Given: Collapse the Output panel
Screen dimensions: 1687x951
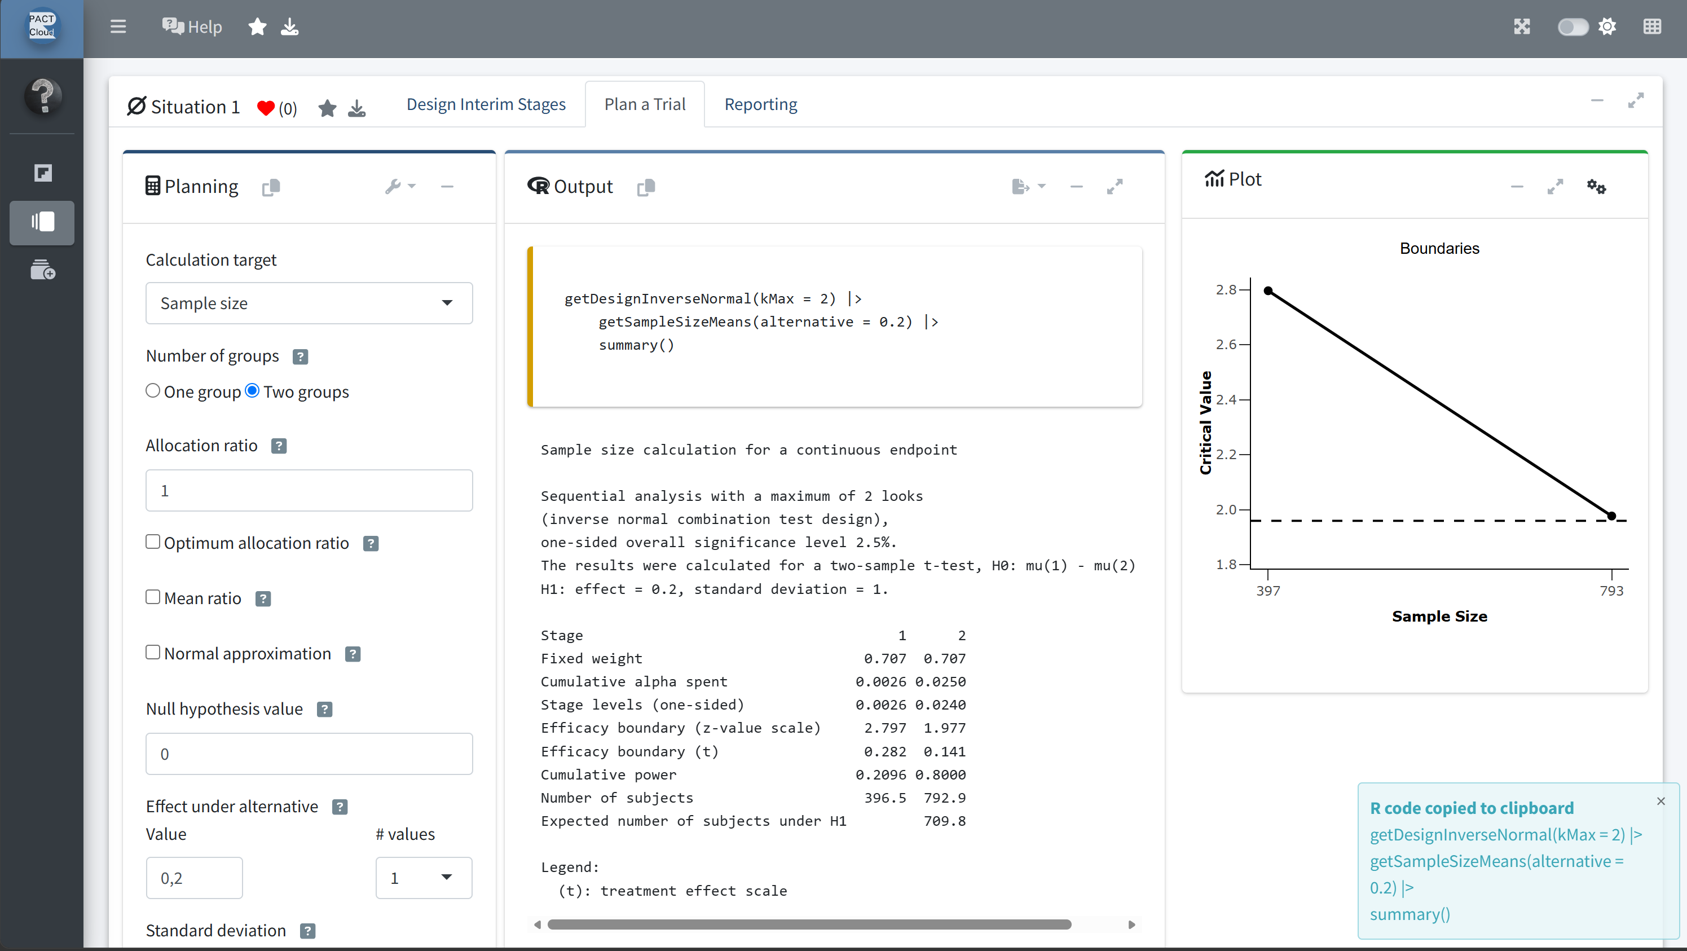Looking at the screenshot, I should (x=1077, y=187).
